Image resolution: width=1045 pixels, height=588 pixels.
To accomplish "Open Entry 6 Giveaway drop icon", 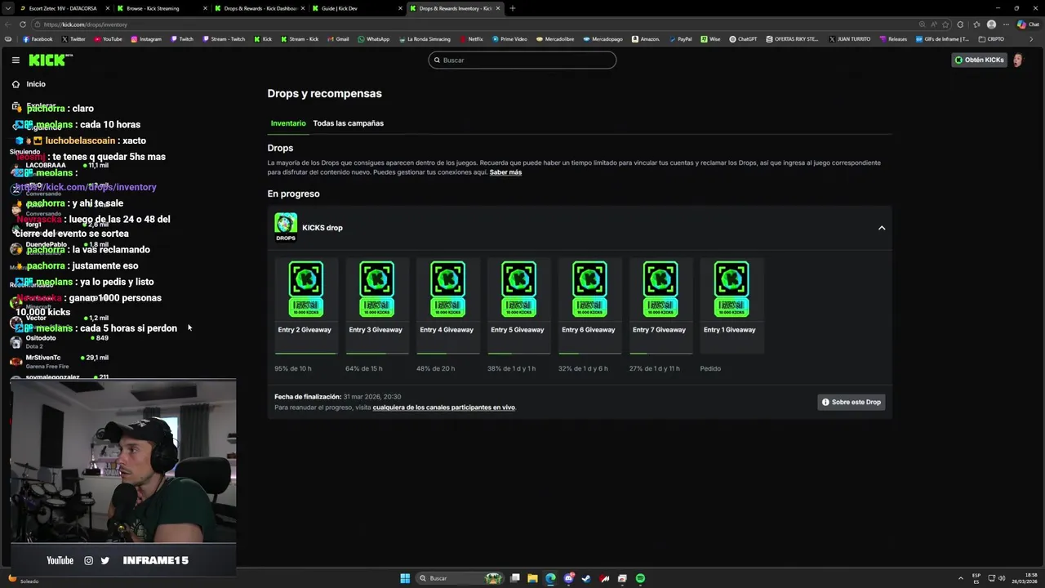I will pos(589,288).
